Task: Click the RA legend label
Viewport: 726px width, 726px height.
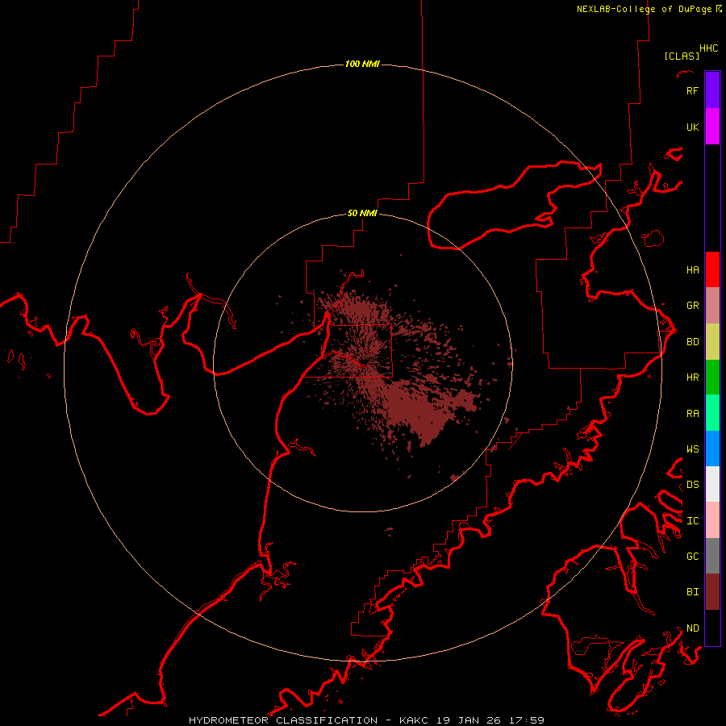Action: 692,414
